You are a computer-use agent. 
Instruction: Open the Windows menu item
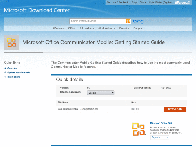pos(58,28)
